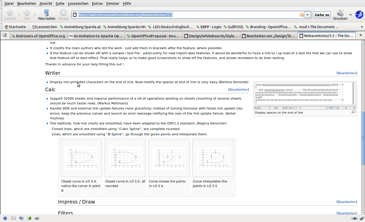Viewport: 365px width, 222px height.
Task: Open the LEO Deutsch-Englisch bookmark
Action: (x=171, y=27)
